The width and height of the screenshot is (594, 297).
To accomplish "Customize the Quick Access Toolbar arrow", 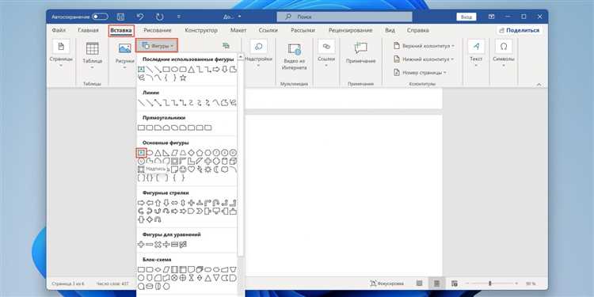I will click(179, 17).
